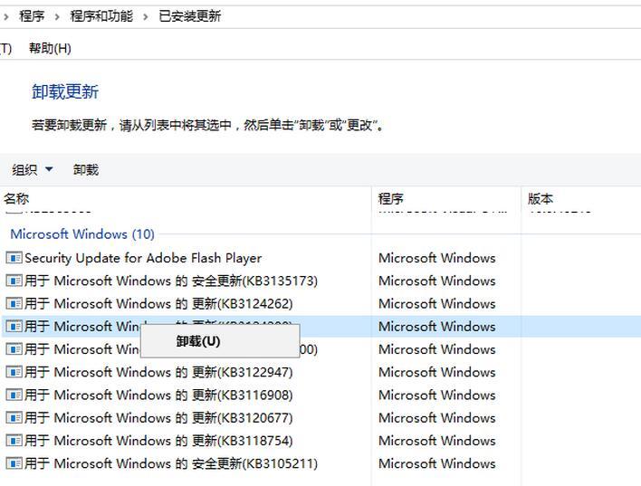Click the icon beside KB3135173 security update
Image resolution: width=641 pixels, height=486 pixels.
point(14,281)
